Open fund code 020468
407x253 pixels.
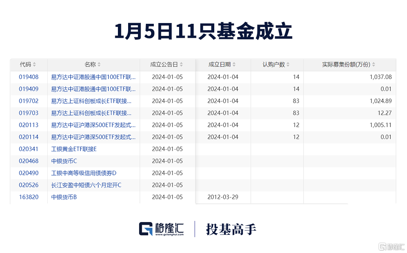[29, 161]
